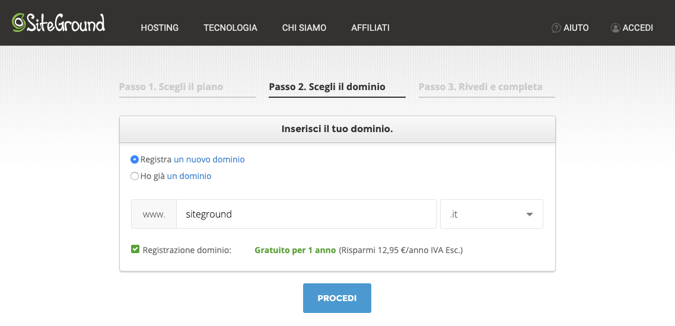Screen dimensions: 675x326
Task: Click the Aiuto help link
Action: 576,28
